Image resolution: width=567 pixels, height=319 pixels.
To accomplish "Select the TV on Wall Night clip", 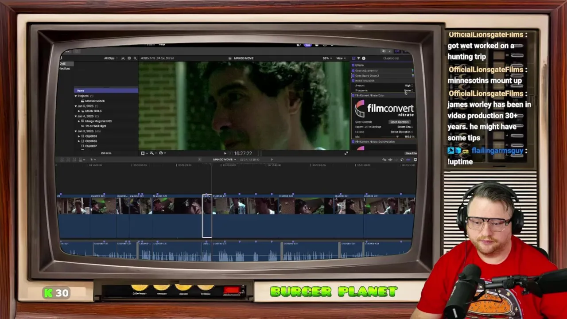I will tap(95, 126).
